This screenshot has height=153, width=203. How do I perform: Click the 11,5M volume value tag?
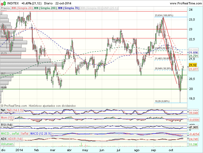(193, 144)
